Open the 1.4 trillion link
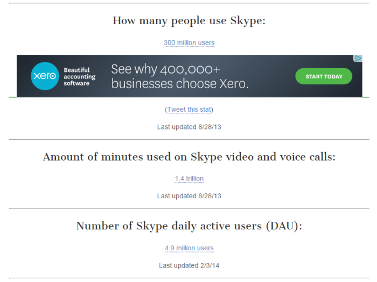Viewport: 377px width, 282px height. click(x=189, y=178)
